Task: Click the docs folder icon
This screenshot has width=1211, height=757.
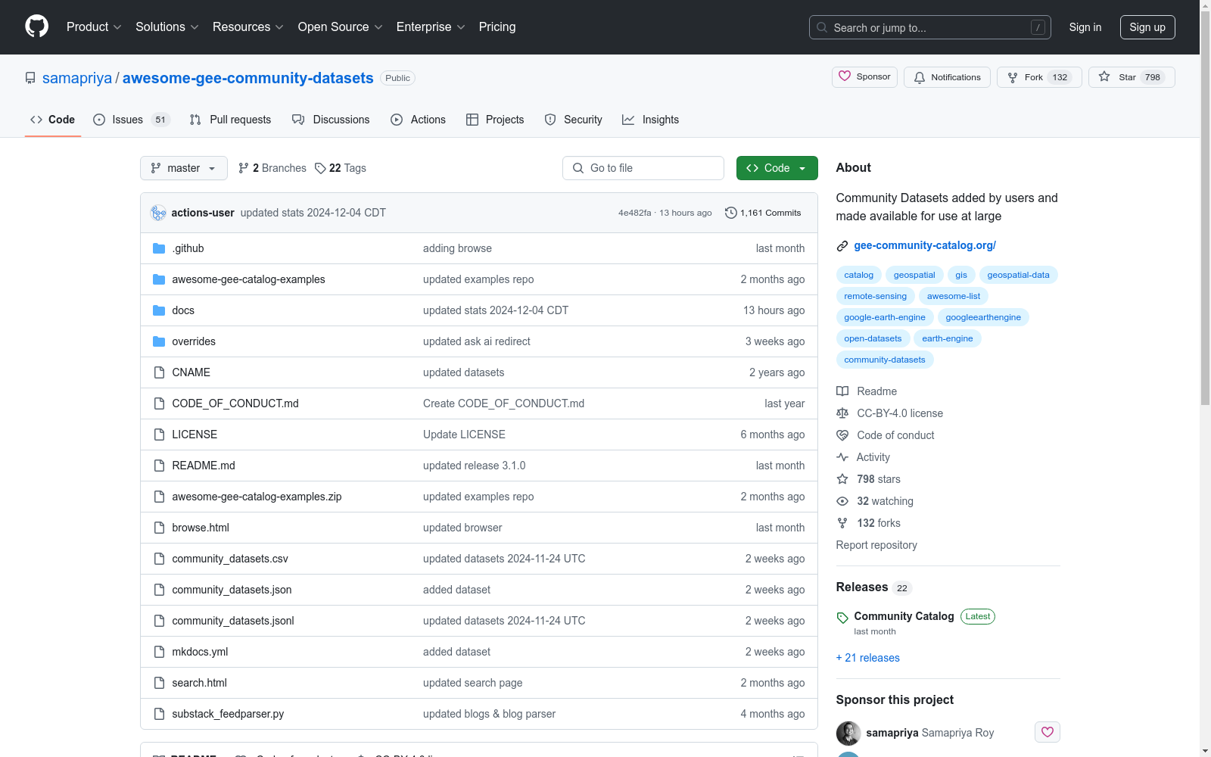Action: point(159,310)
